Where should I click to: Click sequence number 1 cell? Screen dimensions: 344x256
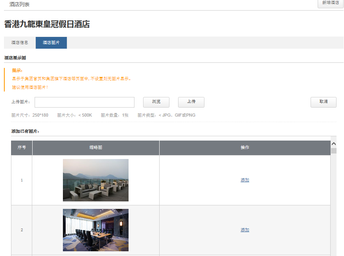coord(22,180)
